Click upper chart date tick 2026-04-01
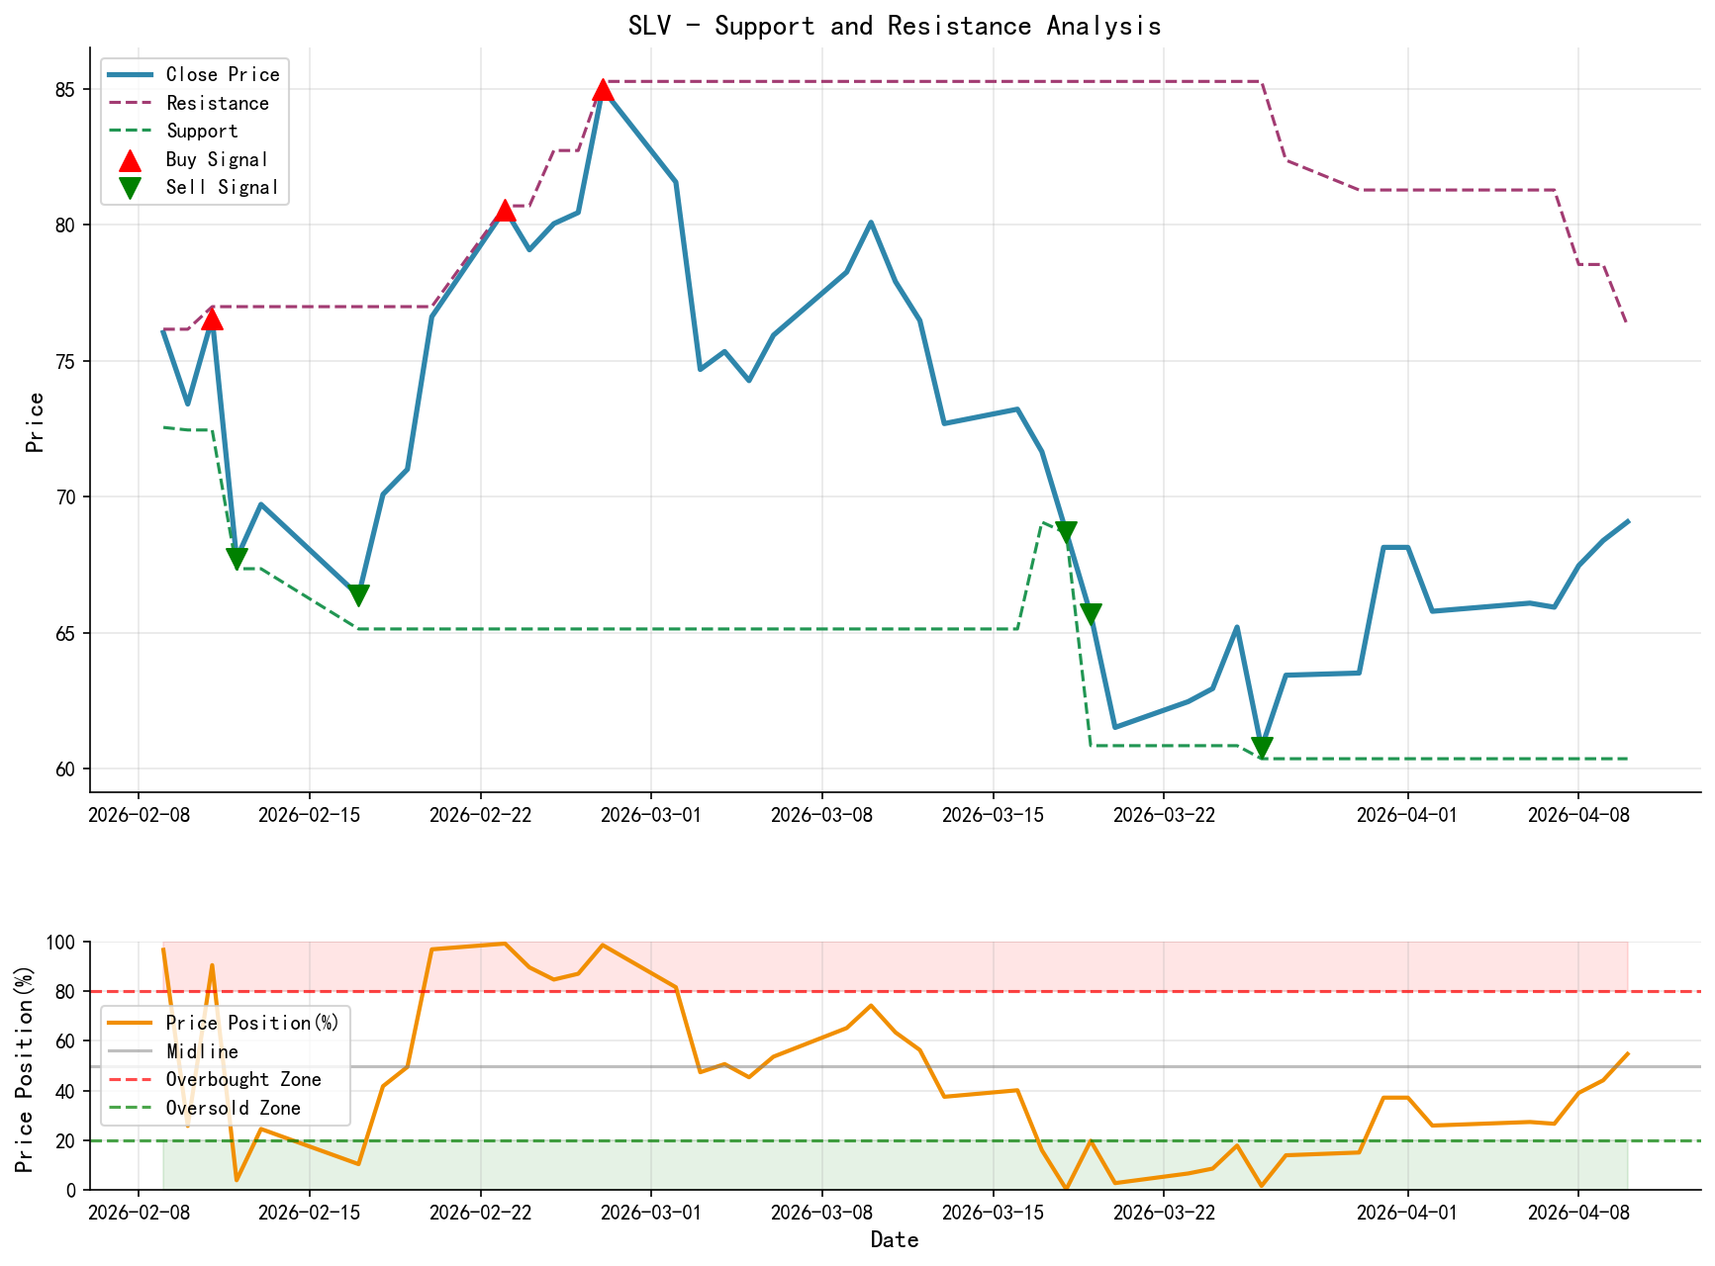Screen dimensions: 1715x1266 [1407, 815]
